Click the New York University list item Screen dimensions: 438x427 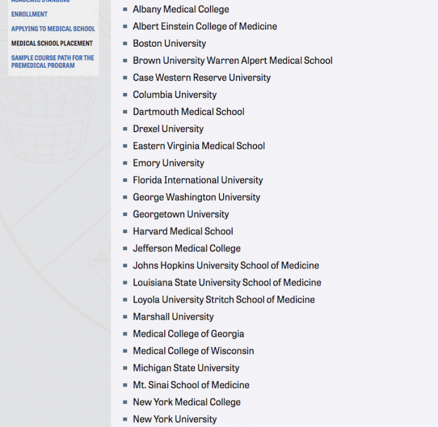coord(175,419)
